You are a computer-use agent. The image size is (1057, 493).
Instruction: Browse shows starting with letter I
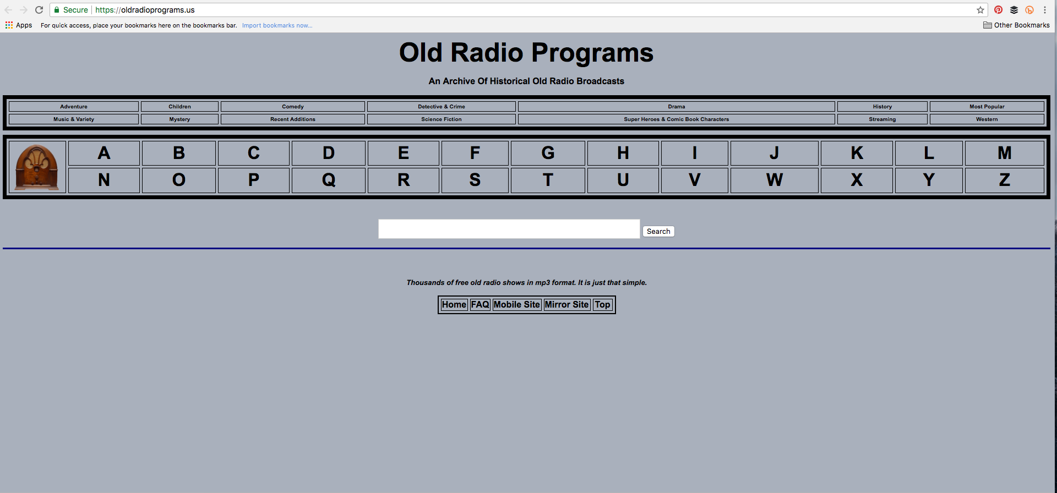[695, 153]
